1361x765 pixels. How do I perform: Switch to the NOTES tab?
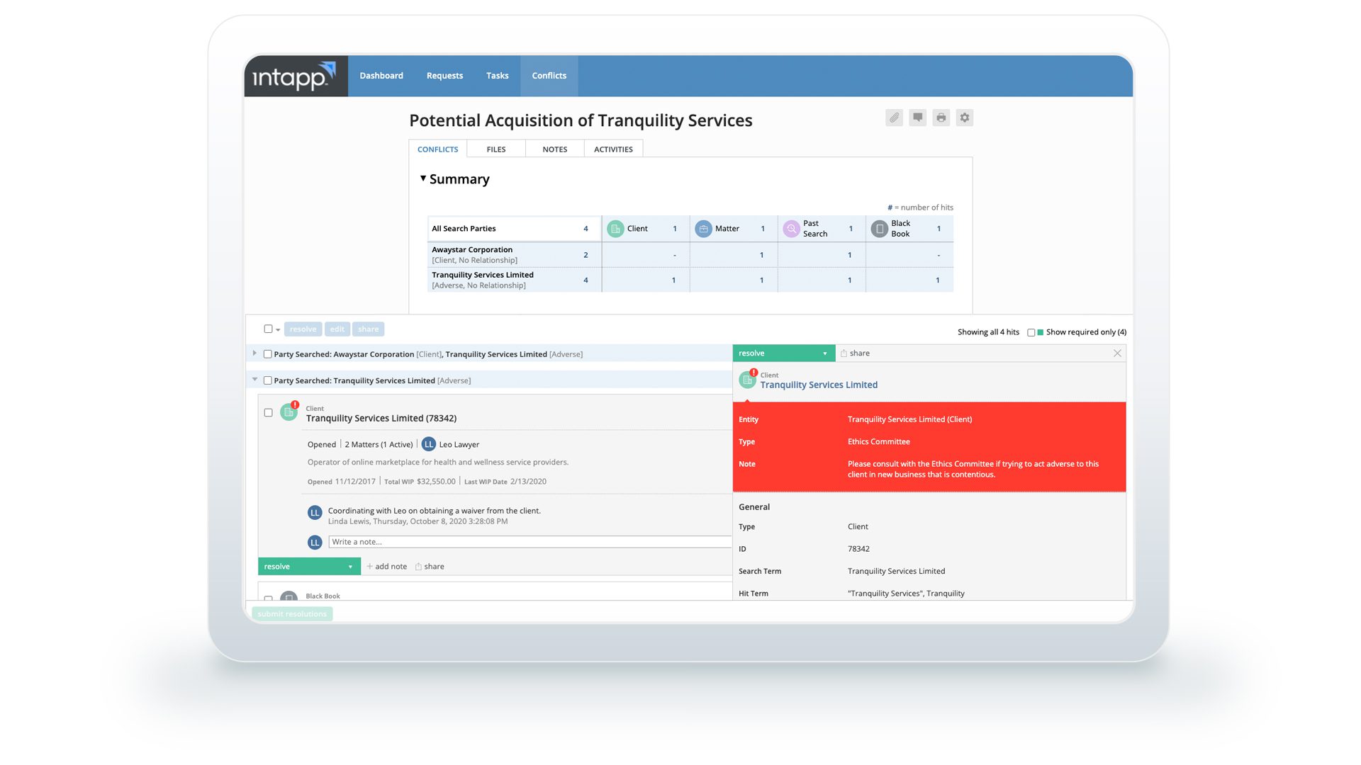555,149
